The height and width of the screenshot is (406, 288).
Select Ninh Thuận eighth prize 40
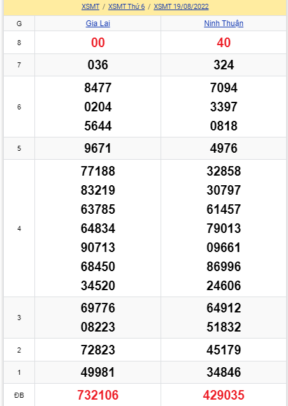[224, 43]
